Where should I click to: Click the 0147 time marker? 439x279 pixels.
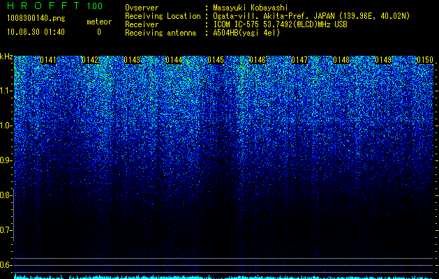tap(299, 60)
